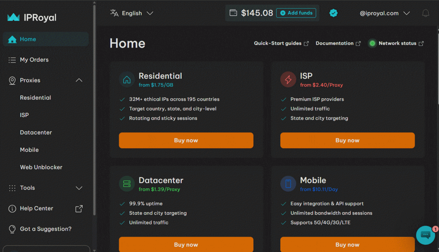Click the verified account badge icon
439x252 pixels.
click(x=334, y=13)
